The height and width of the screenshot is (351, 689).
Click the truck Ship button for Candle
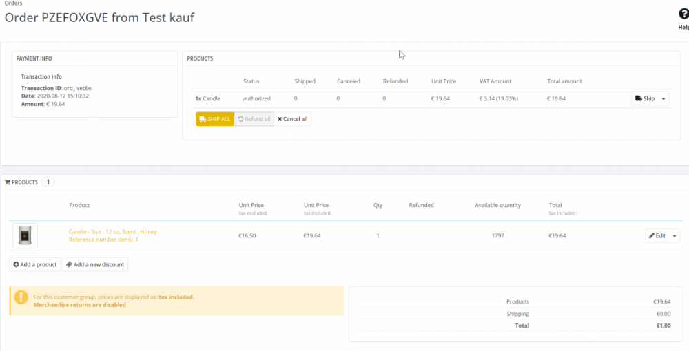pyautogui.click(x=644, y=99)
